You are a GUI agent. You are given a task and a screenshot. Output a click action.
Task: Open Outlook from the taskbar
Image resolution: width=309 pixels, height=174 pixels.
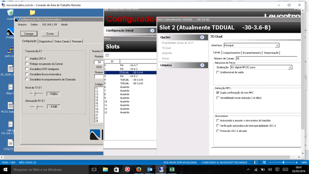coord(150,169)
